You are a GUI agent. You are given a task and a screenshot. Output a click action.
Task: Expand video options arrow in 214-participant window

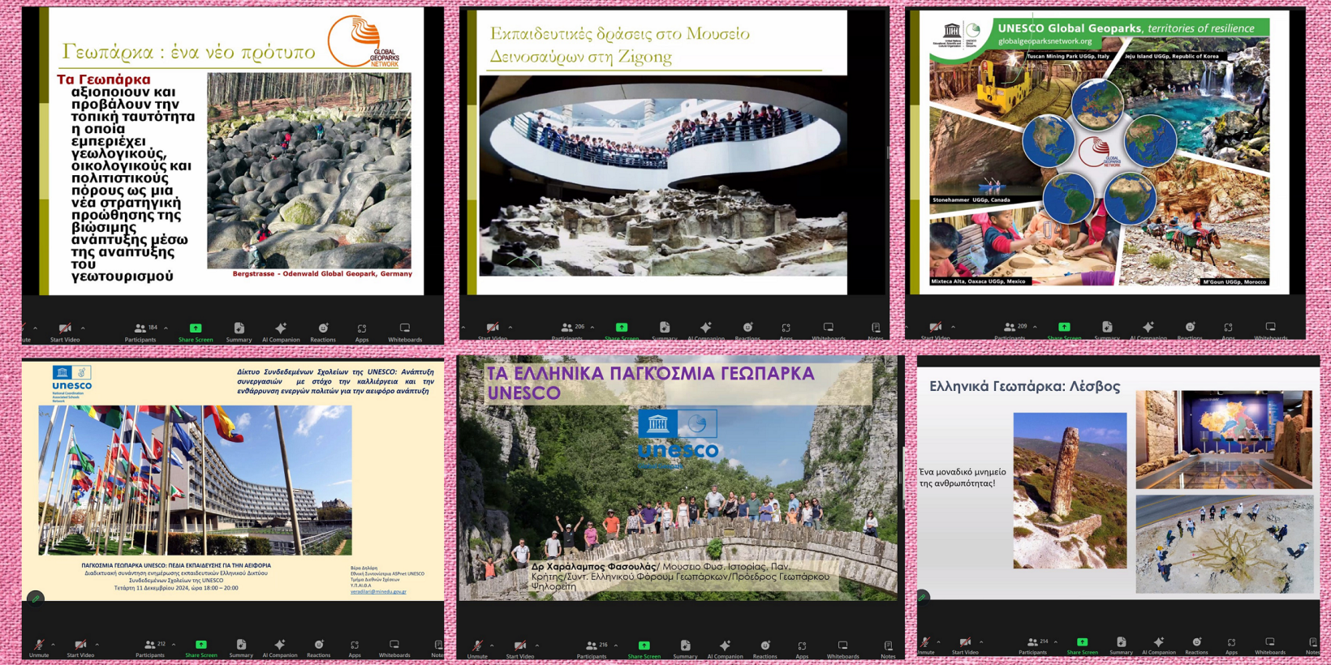[x=980, y=642]
